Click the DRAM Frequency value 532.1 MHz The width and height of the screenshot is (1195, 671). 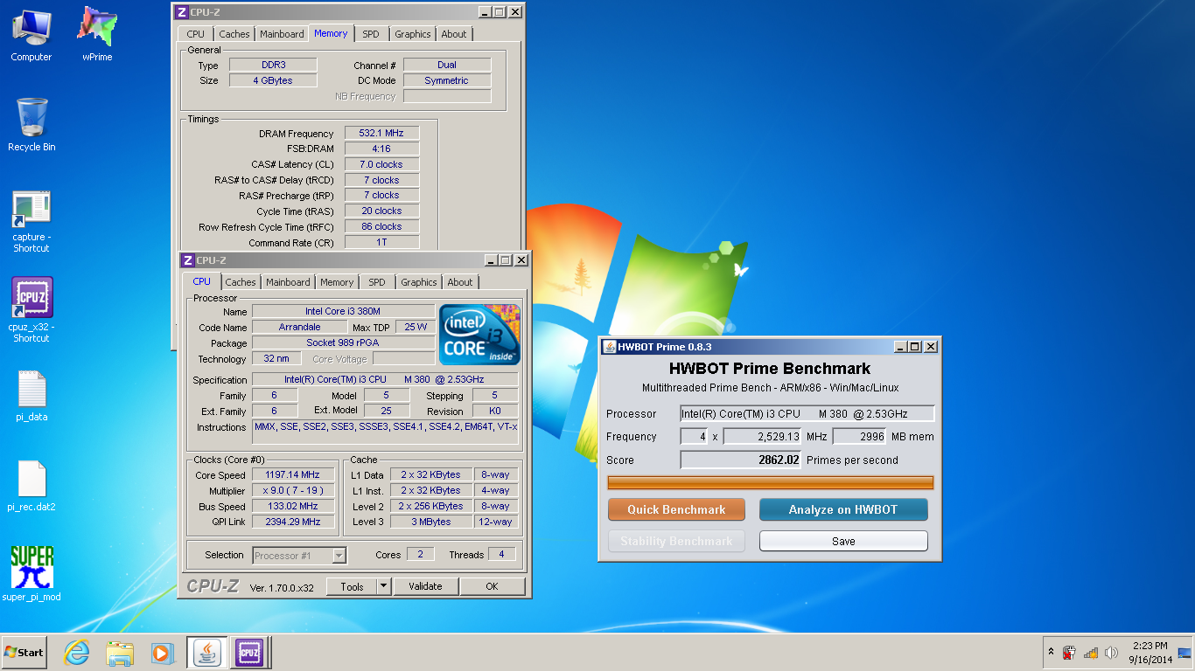381,133
